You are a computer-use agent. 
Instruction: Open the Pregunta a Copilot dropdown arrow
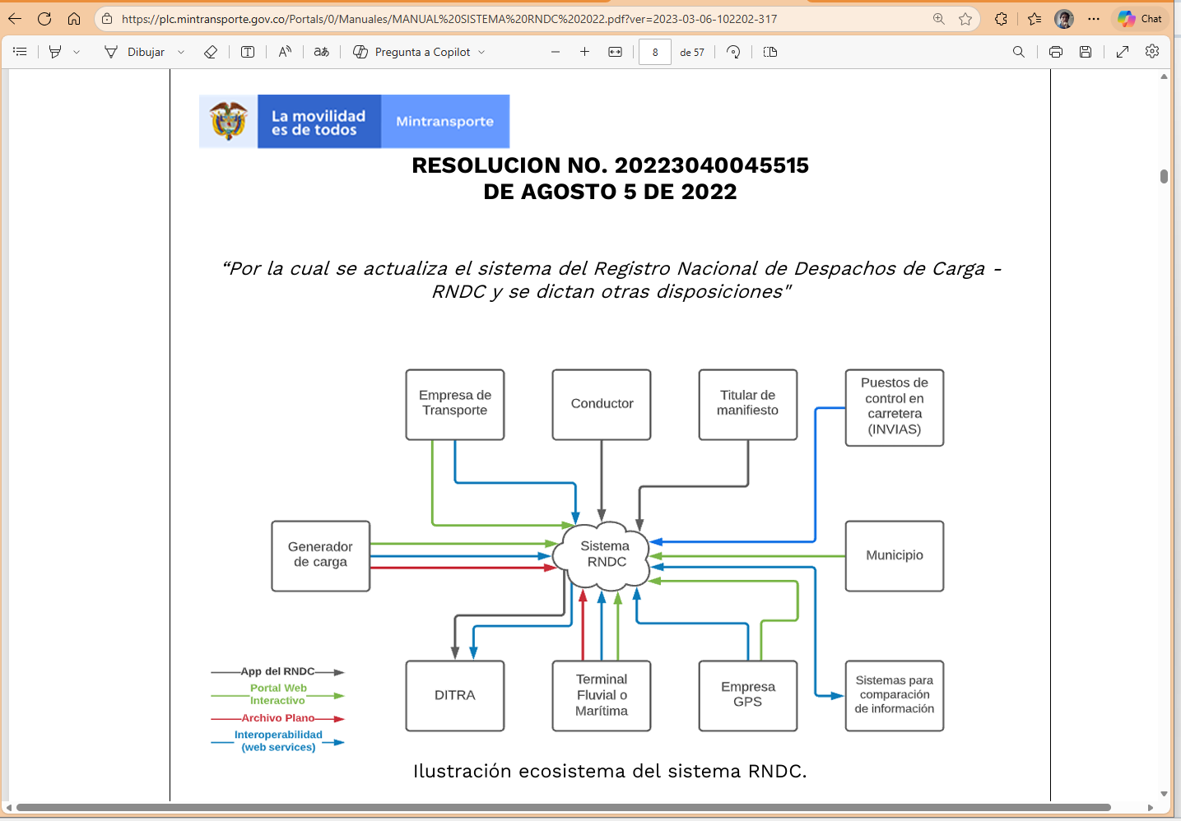[481, 52]
